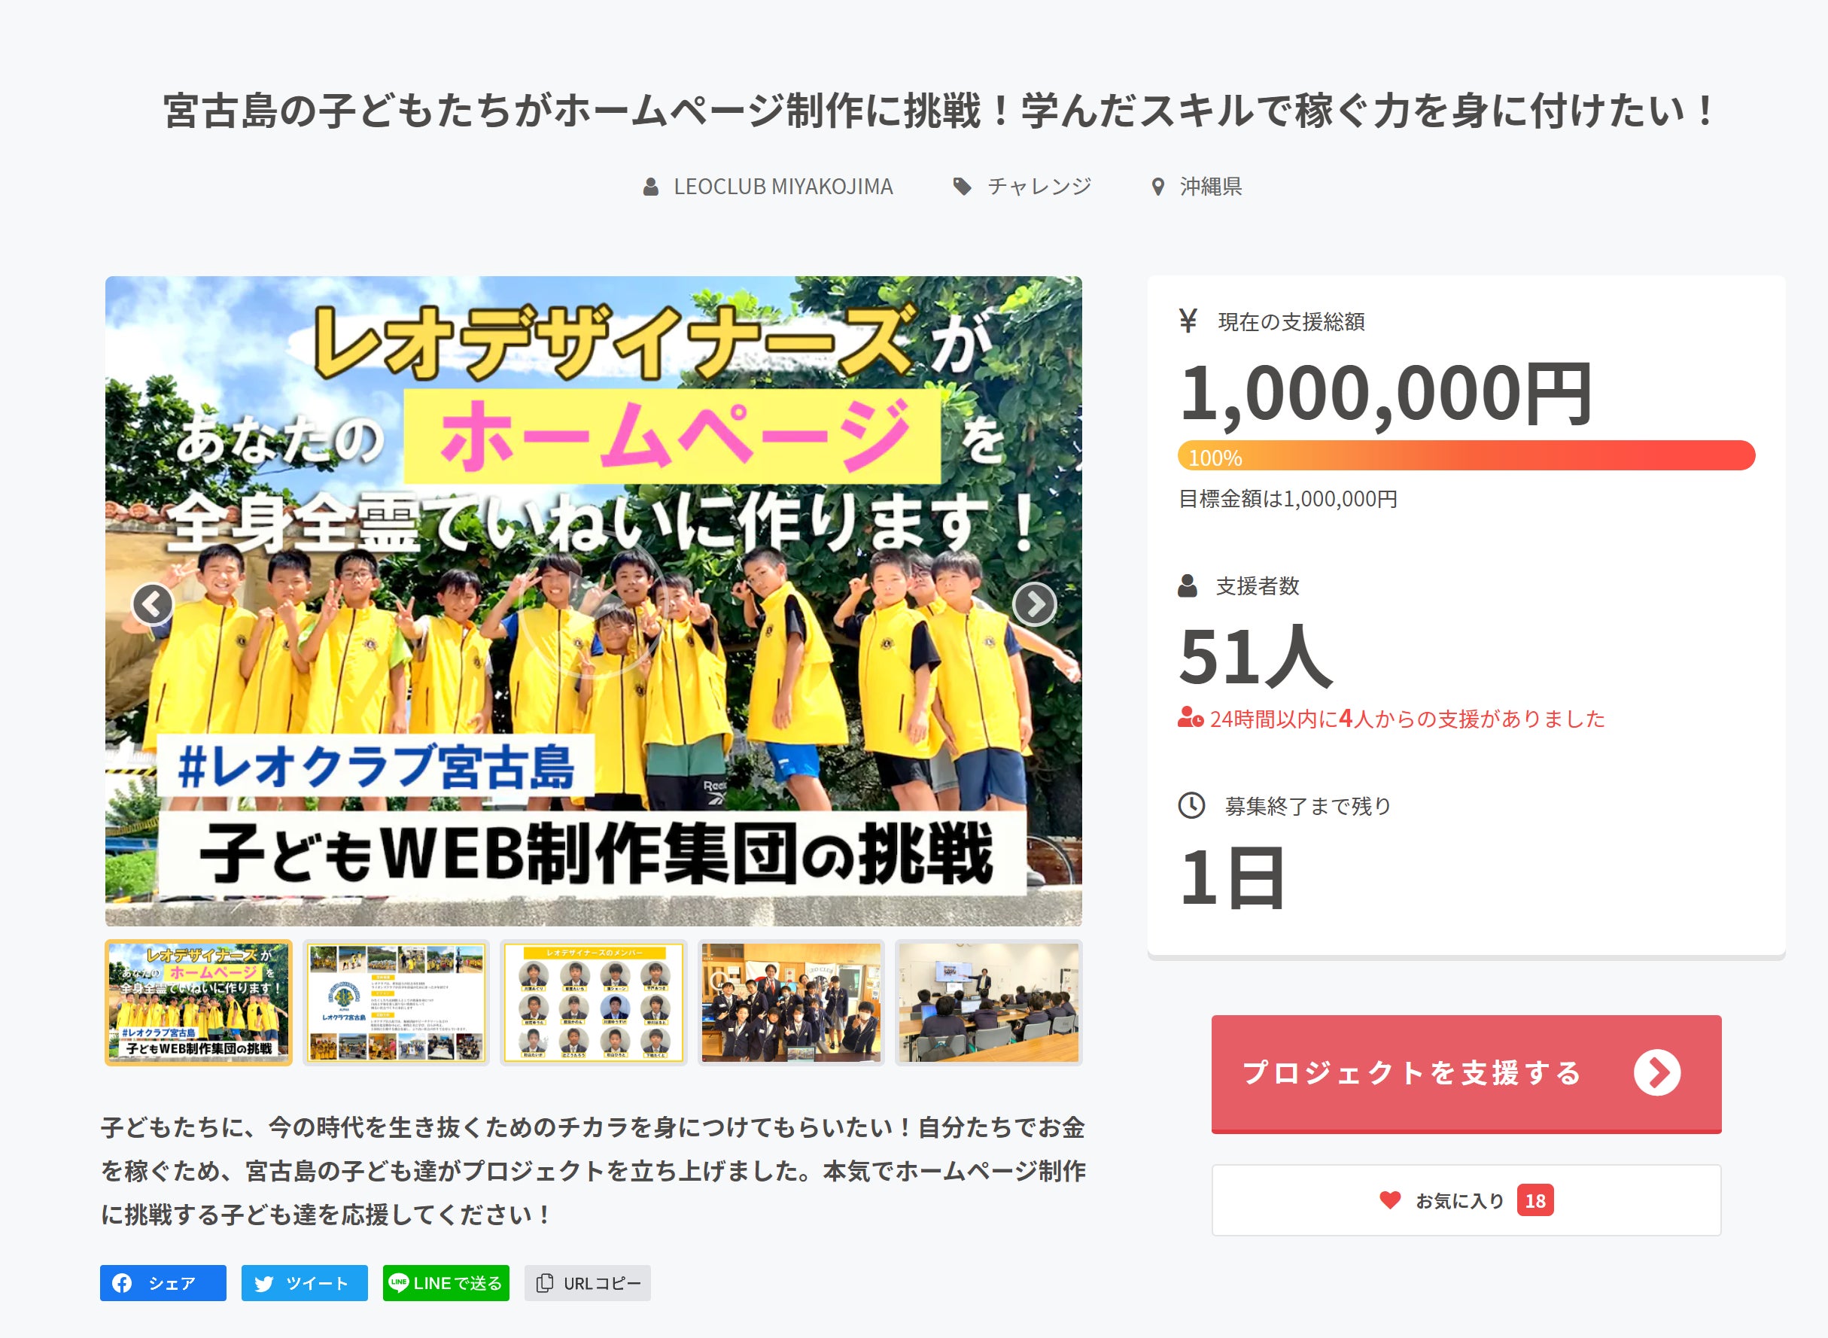The width and height of the screenshot is (1828, 1338).
Task: Open the チャレンジ category link
Action: tap(1039, 187)
